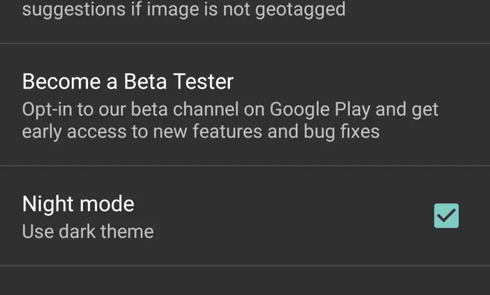
Task: Toggle the Night mode checkbox
Action: click(446, 216)
